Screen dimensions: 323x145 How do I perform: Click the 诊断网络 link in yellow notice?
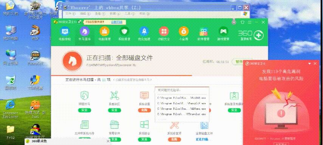[116, 22]
